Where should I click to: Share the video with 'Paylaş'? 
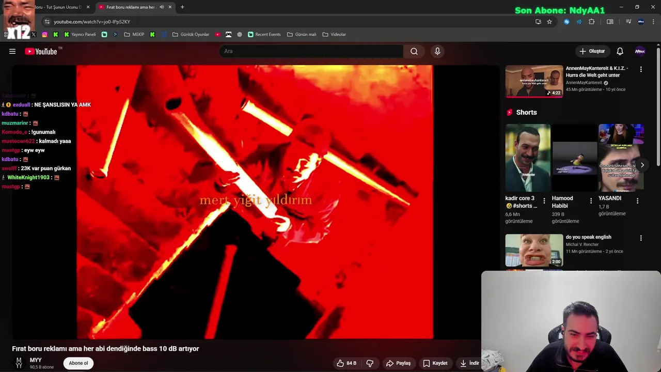(x=398, y=363)
